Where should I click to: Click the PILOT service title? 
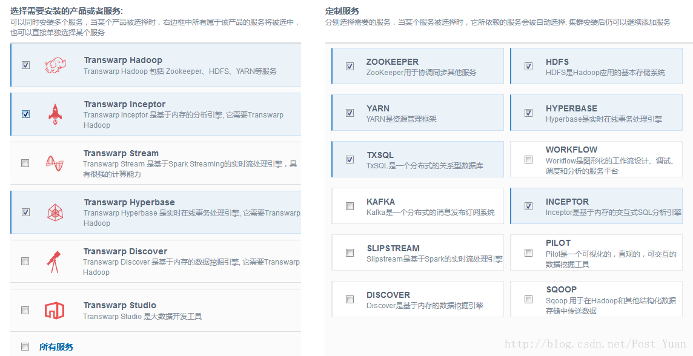point(558,243)
